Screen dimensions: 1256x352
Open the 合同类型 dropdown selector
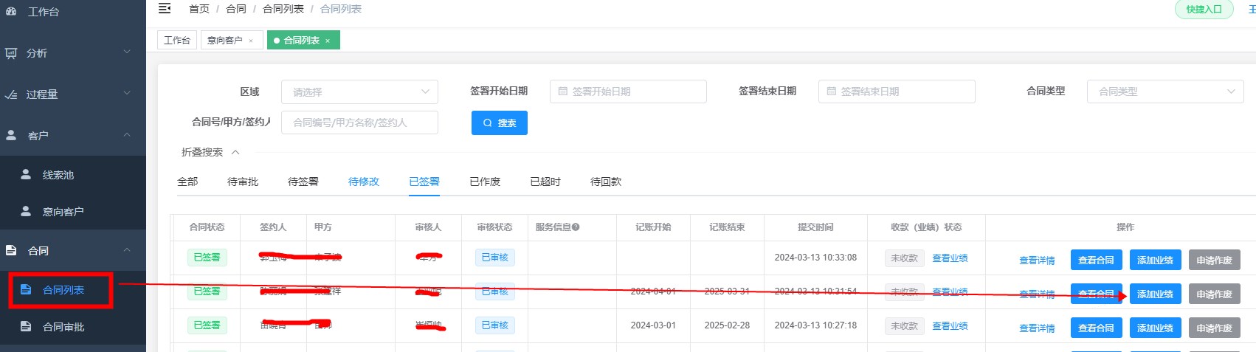click(x=1165, y=92)
